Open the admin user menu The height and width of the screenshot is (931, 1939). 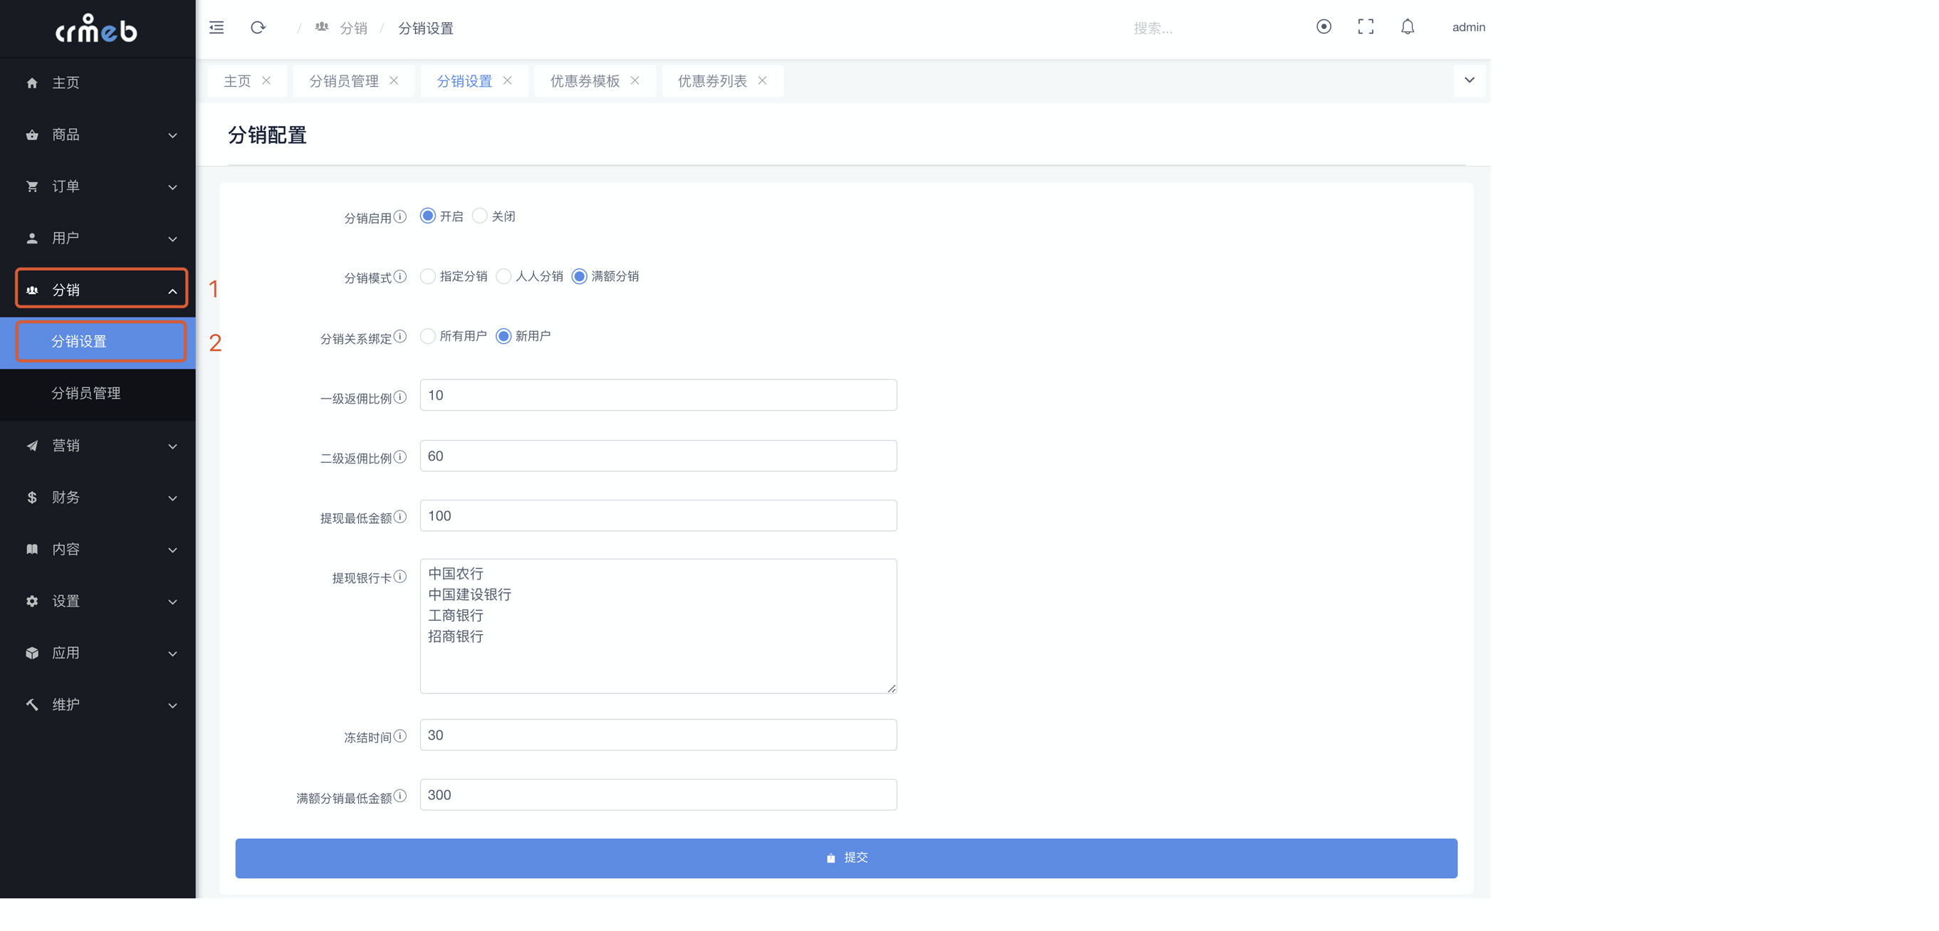(1468, 27)
